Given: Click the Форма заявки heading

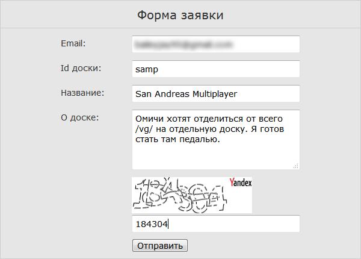Looking at the screenshot, I should click(180, 15).
